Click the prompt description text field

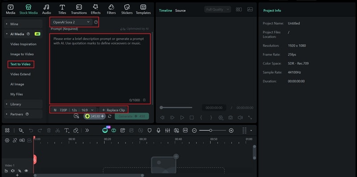tap(100, 69)
